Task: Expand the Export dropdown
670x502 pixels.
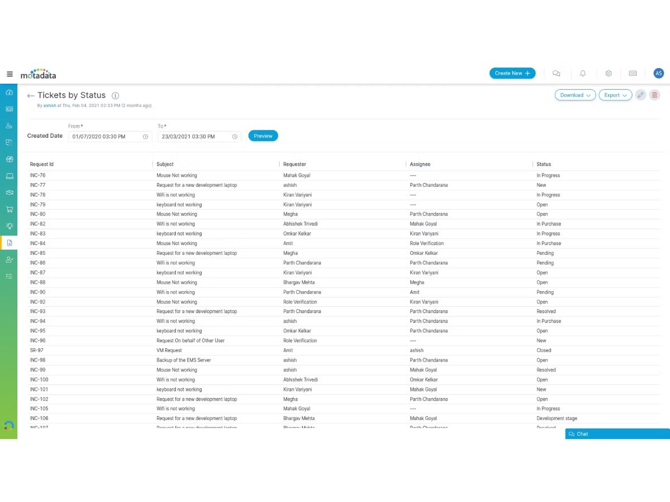Action: click(x=615, y=95)
